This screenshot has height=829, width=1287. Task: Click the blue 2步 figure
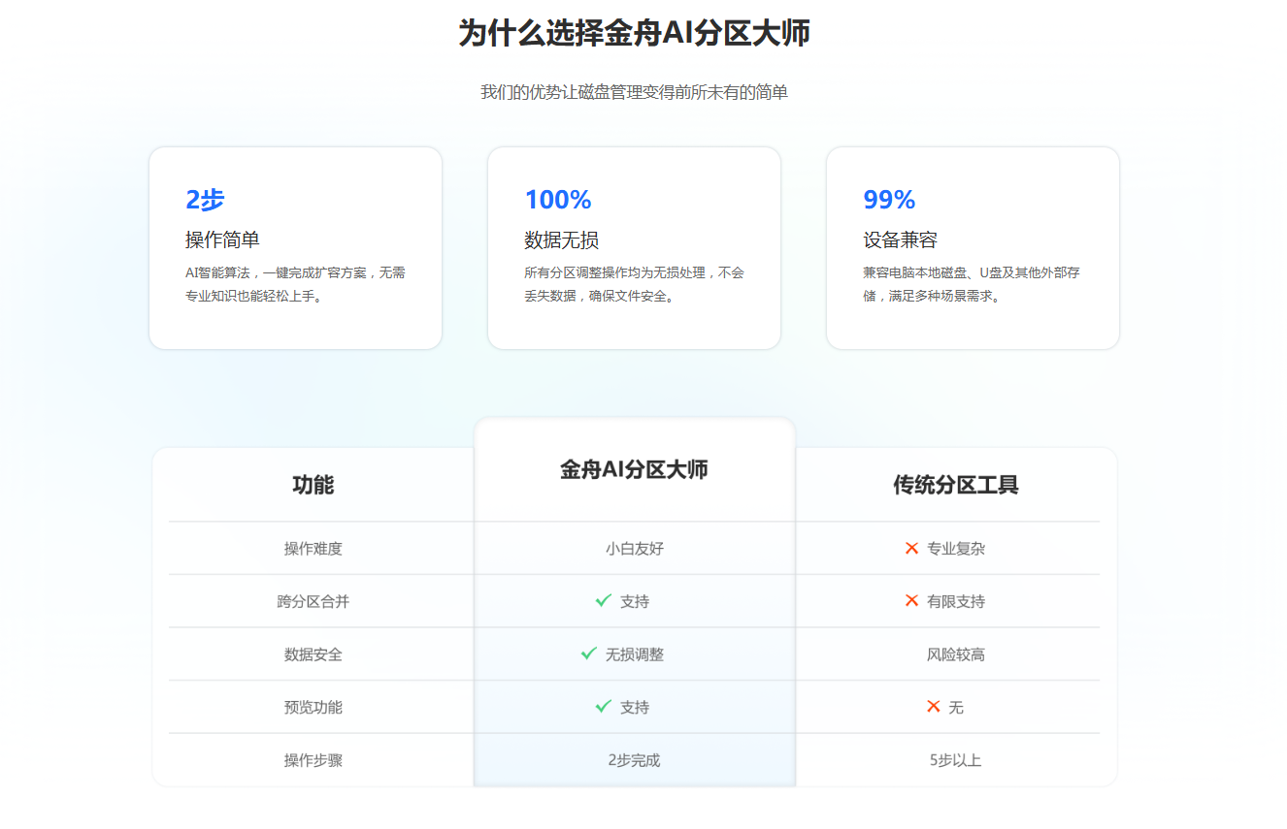coord(205,200)
